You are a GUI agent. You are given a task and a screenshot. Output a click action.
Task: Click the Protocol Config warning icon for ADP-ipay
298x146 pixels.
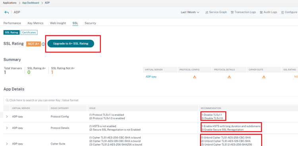(x=194, y=77)
